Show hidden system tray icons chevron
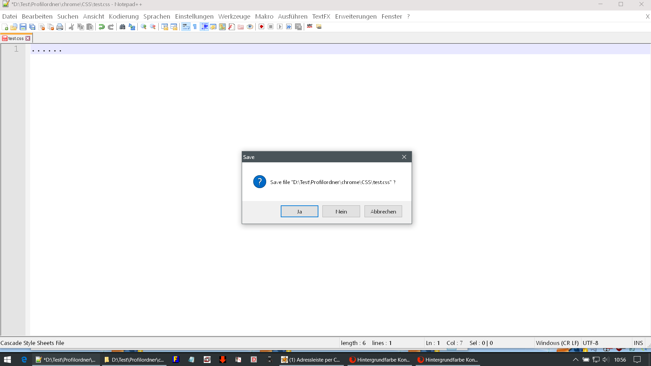The width and height of the screenshot is (651, 366). [575, 360]
